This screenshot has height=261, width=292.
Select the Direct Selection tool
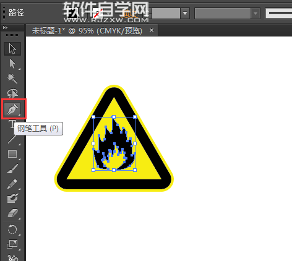(x=12, y=64)
